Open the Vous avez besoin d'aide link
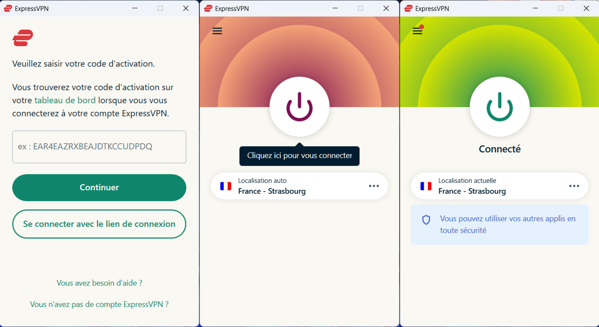Screen dimensions: 599x327 point(99,283)
